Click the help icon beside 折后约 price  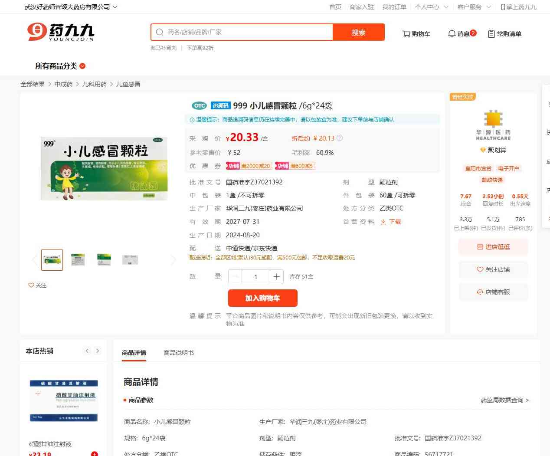click(340, 138)
